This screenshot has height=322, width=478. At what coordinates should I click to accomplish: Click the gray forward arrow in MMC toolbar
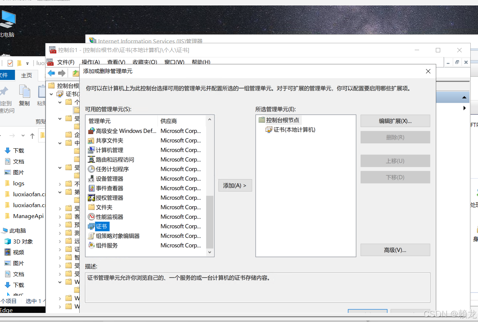(x=62, y=73)
